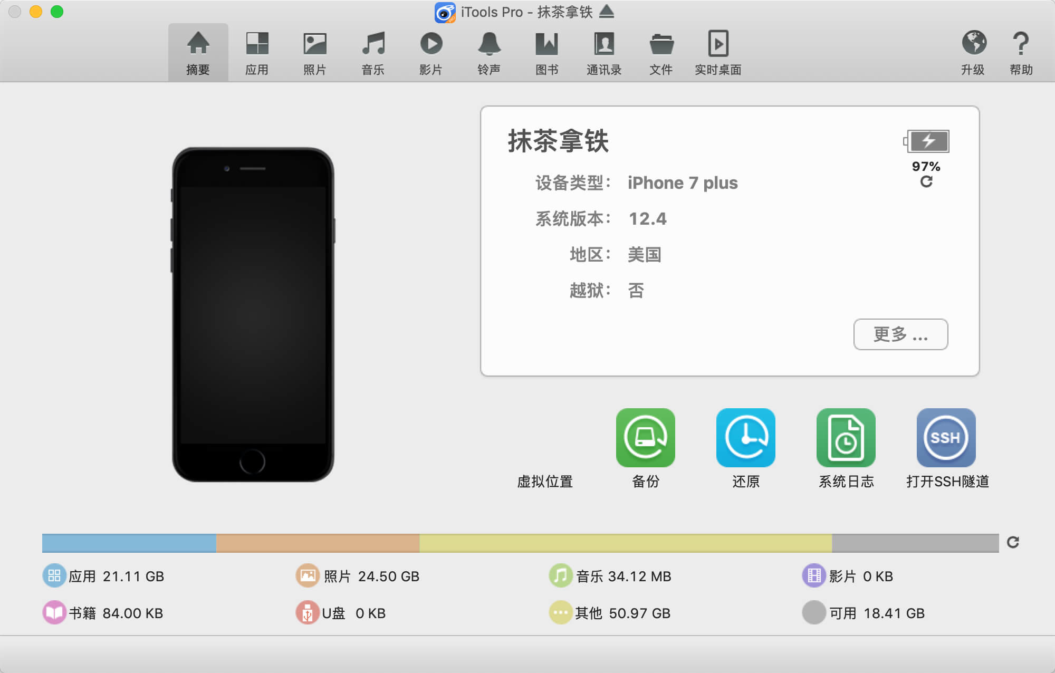
Task: Refresh the storage usage bar
Action: (x=1013, y=542)
